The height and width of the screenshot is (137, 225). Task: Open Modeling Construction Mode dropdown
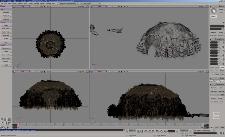tap(68, 3)
